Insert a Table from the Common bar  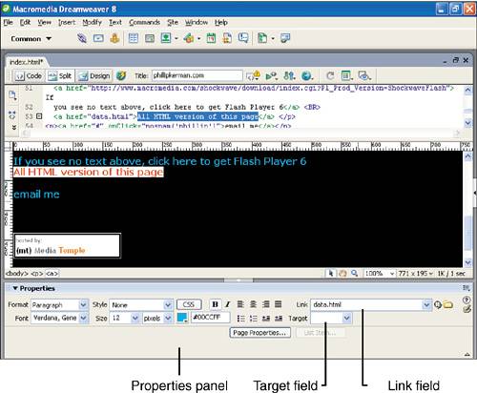[x=133, y=38]
